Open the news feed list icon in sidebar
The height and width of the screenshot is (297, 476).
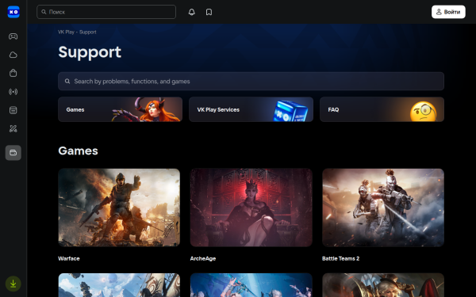[13, 110]
